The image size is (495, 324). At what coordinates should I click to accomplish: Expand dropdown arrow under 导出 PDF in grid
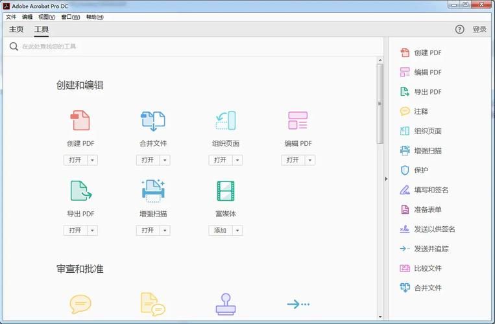(92, 231)
